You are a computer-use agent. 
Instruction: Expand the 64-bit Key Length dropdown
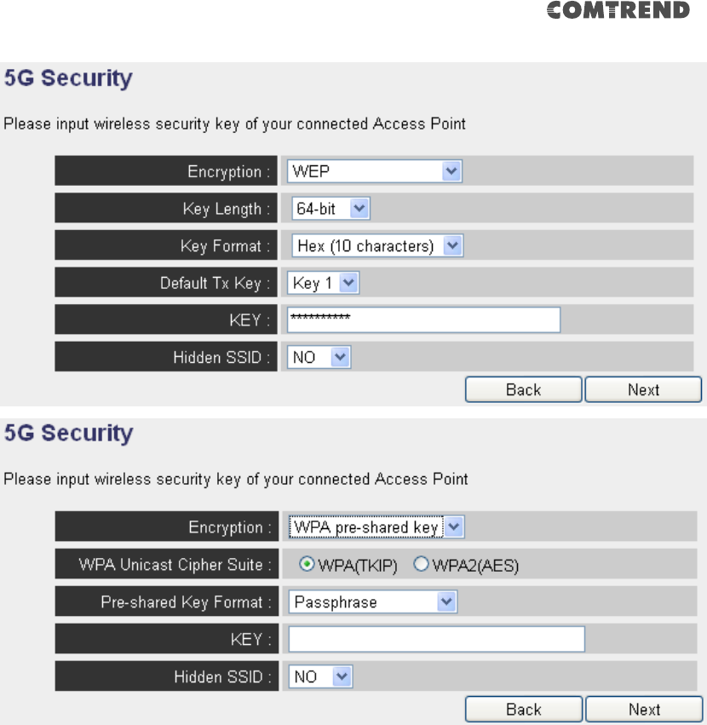[x=331, y=209]
